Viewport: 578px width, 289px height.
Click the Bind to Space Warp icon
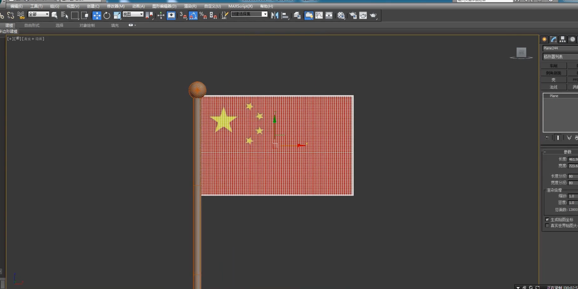[x=21, y=15]
